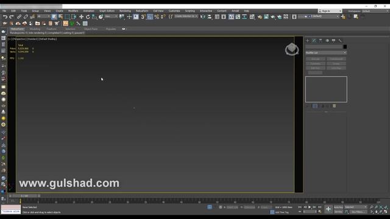Open the Graph Editors menu
The image size is (390, 219).
[x=107, y=11]
